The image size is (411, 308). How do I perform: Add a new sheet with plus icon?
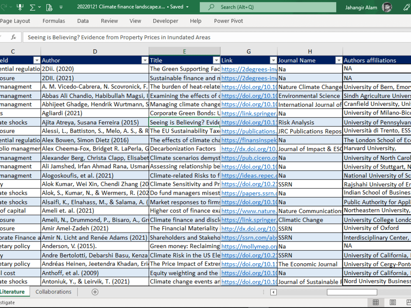pos(95,292)
